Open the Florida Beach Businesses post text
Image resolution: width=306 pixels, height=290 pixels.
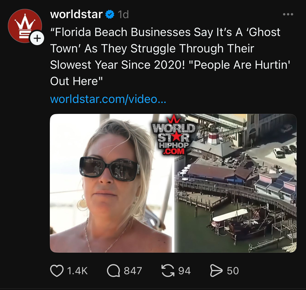[x=170, y=57]
